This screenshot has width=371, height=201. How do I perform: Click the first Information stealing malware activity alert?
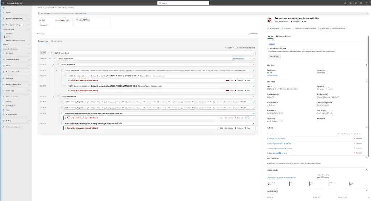(x=84, y=80)
